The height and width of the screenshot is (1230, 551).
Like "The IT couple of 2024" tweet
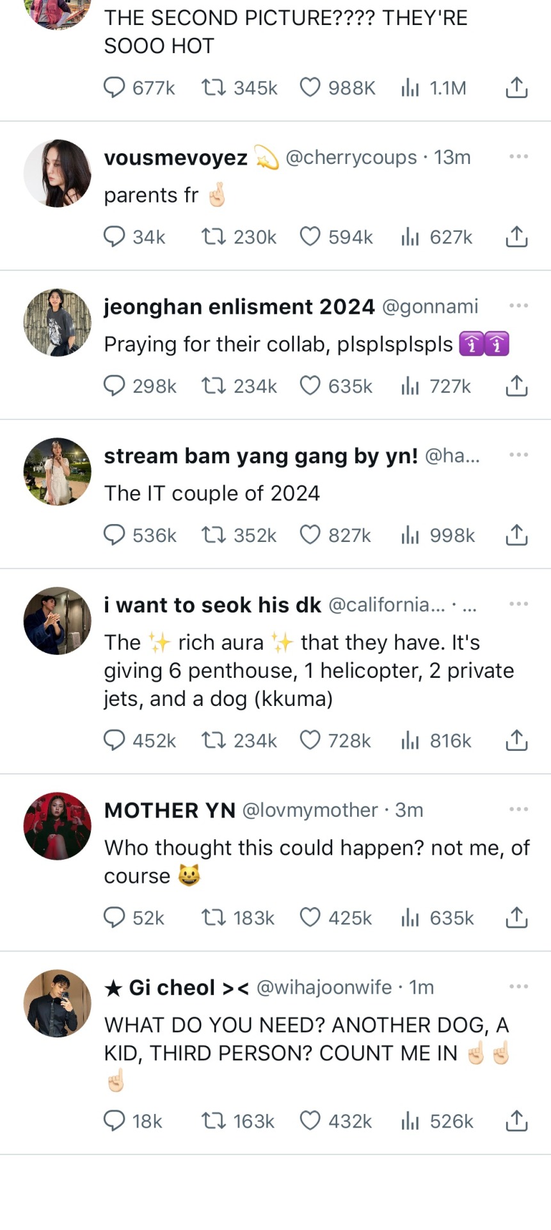pyautogui.click(x=310, y=535)
